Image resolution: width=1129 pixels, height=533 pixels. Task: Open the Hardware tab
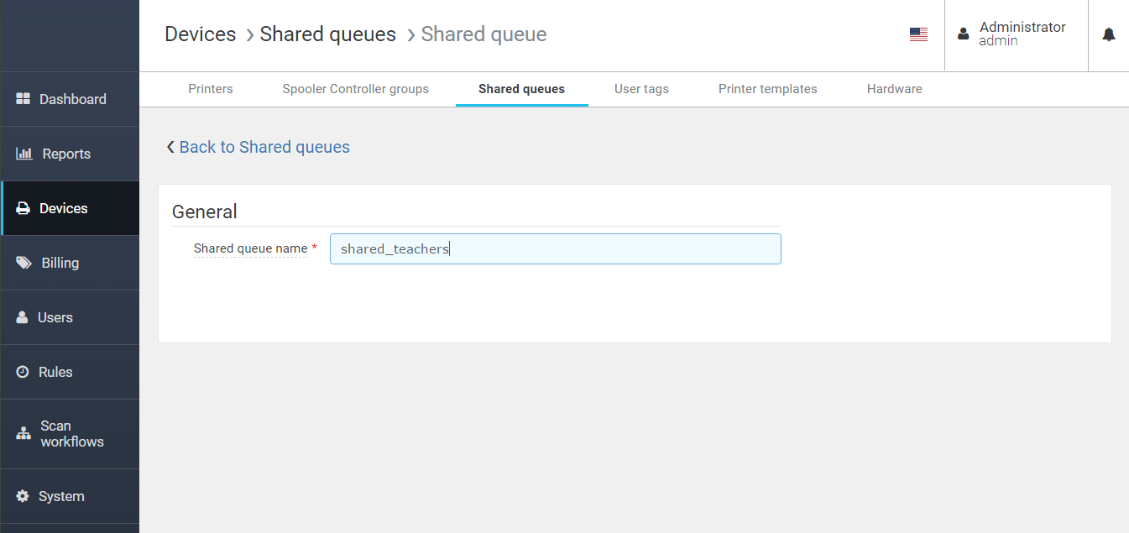pos(894,89)
